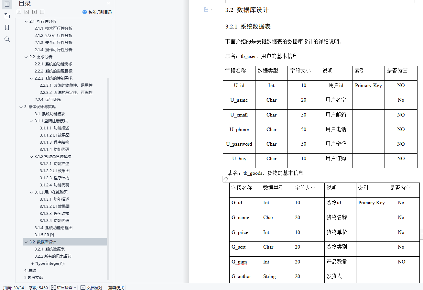Viewport: 423px width, 290px height.
Task: Select 2.2.3.1 系统的简单性、易用性
Action: (66, 85)
